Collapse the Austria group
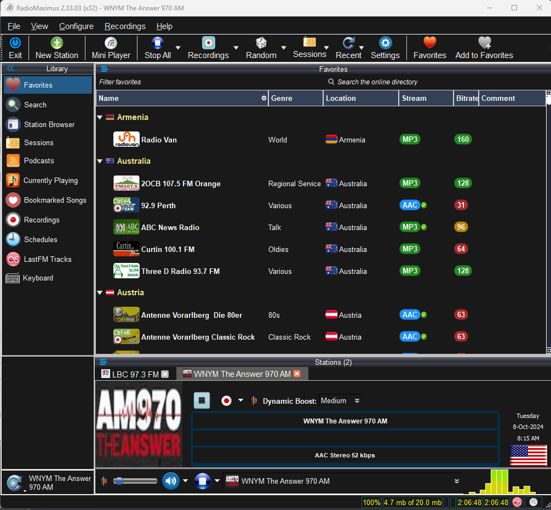 [x=100, y=293]
